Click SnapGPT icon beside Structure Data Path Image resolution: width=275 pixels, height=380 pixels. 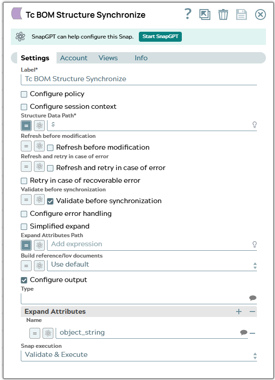point(39,126)
